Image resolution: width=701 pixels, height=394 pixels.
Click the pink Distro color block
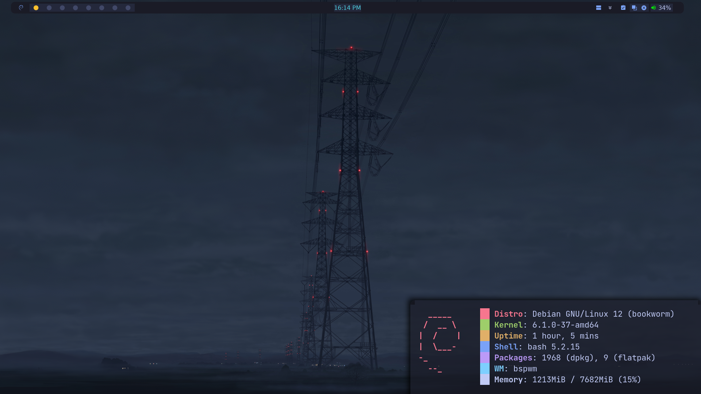coord(484,314)
